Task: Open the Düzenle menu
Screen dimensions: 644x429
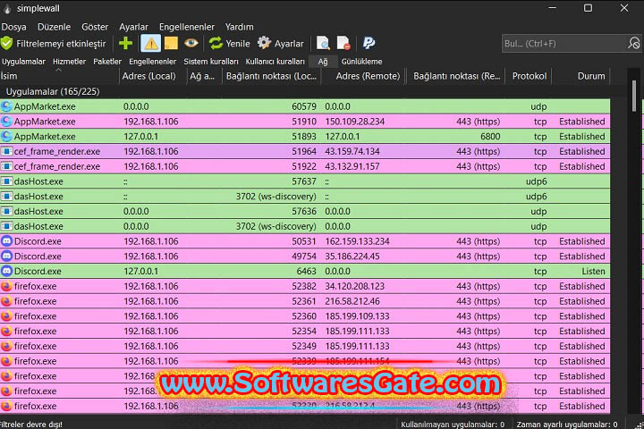Action: pos(54,27)
